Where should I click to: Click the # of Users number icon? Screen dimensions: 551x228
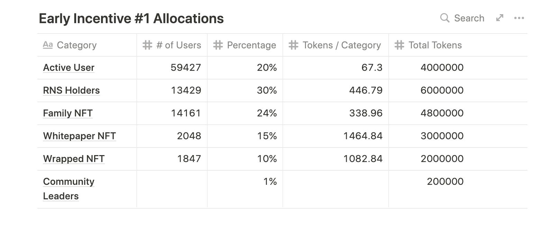[147, 45]
